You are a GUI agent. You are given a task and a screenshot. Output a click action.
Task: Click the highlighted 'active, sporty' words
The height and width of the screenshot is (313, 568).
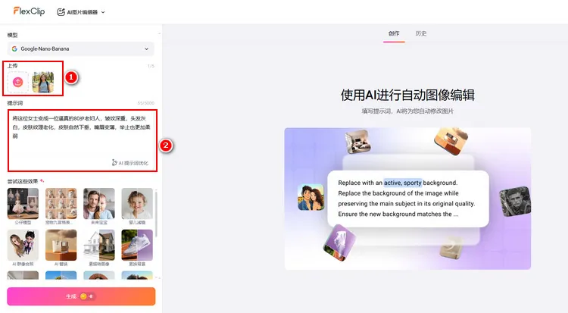click(x=403, y=183)
